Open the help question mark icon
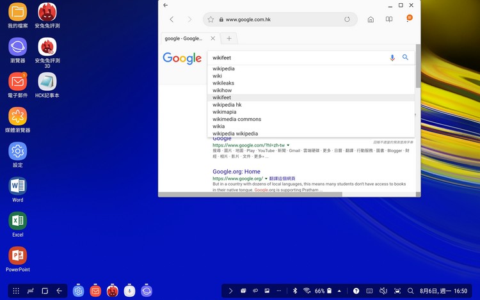This screenshot has width=480, height=300. point(356,291)
